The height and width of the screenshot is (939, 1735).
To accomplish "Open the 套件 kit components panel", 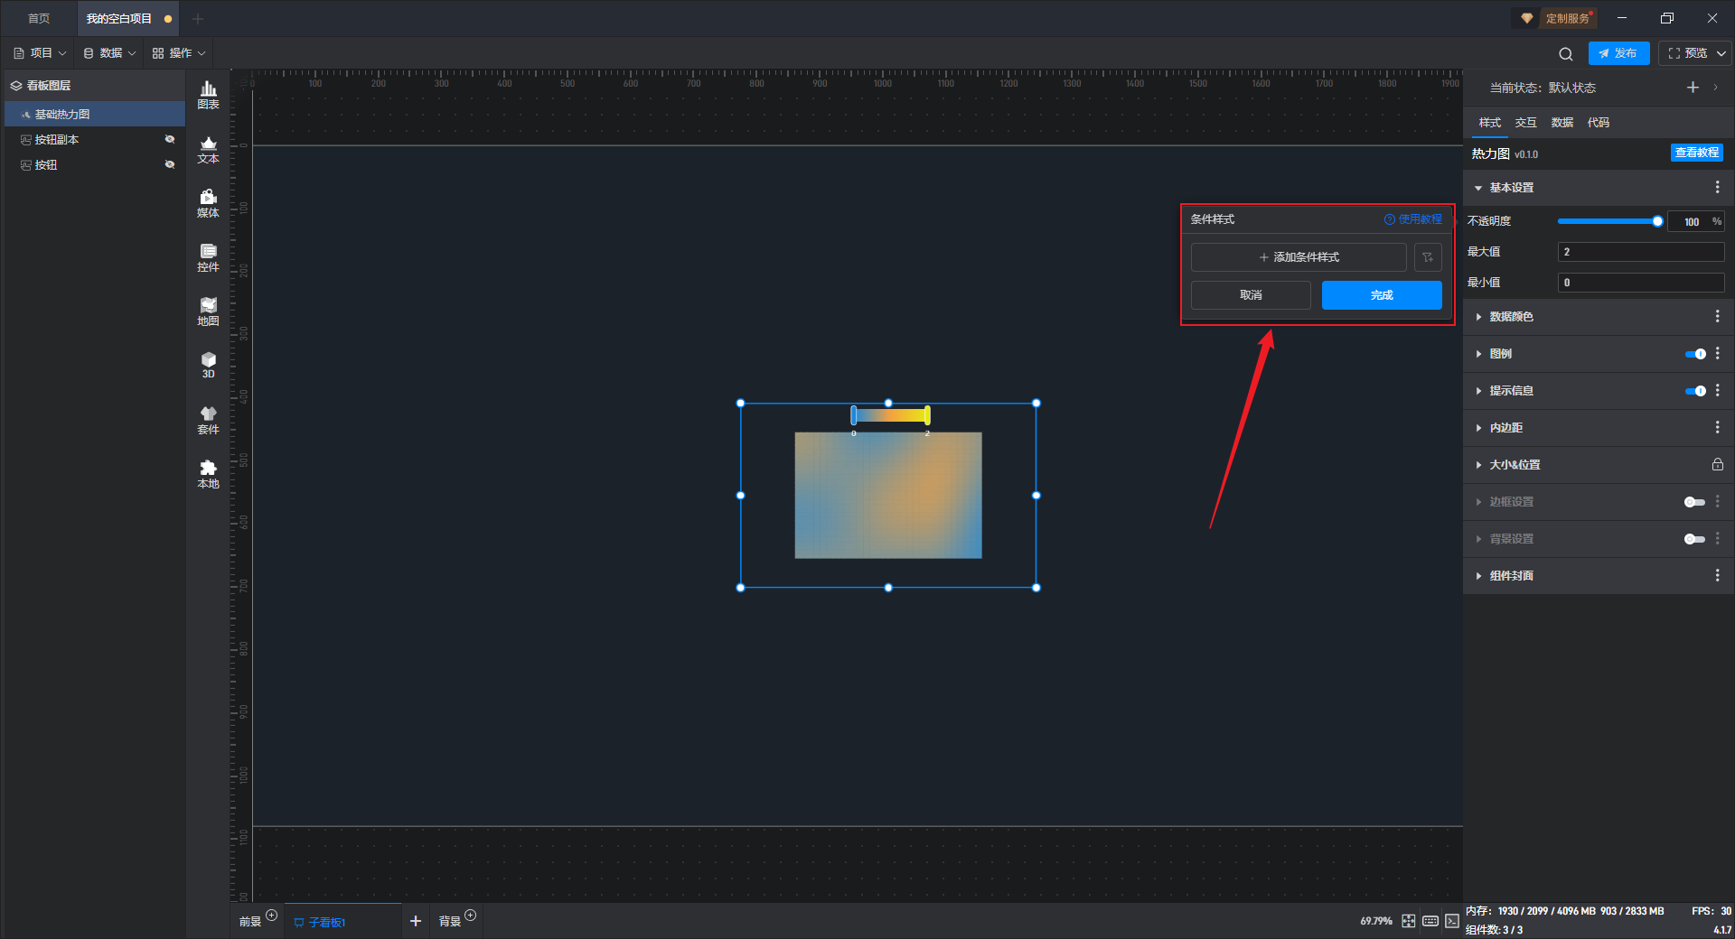I will (208, 420).
